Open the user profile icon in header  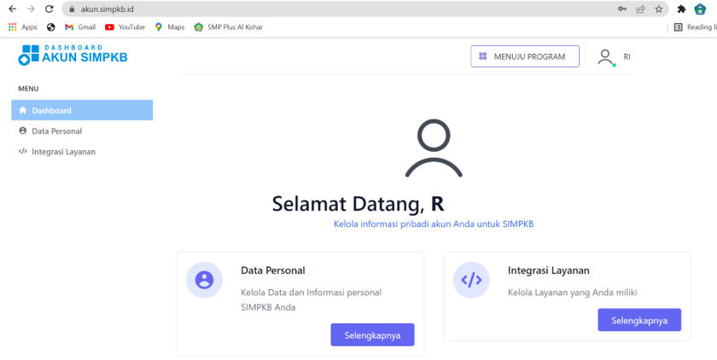[x=606, y=57]
